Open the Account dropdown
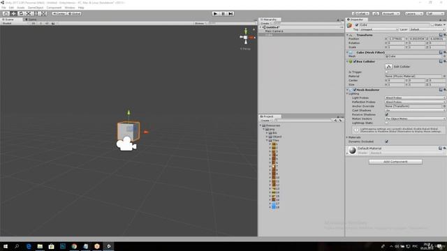 click(x=391, y=14)
